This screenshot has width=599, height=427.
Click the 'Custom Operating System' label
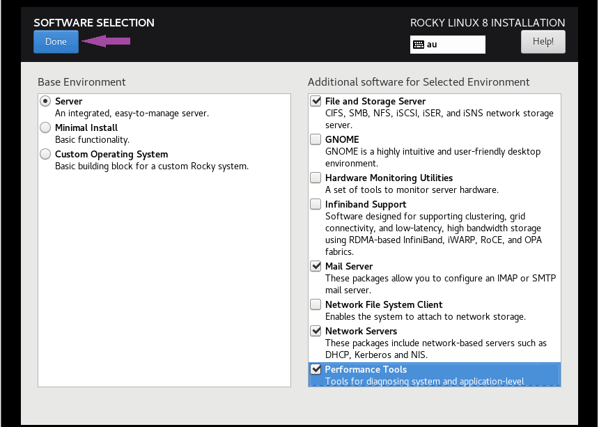pos(111,154)
